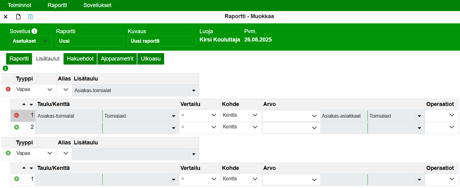460x188 pixels.
Task: Click the new document icon
Action: point(18,17)
